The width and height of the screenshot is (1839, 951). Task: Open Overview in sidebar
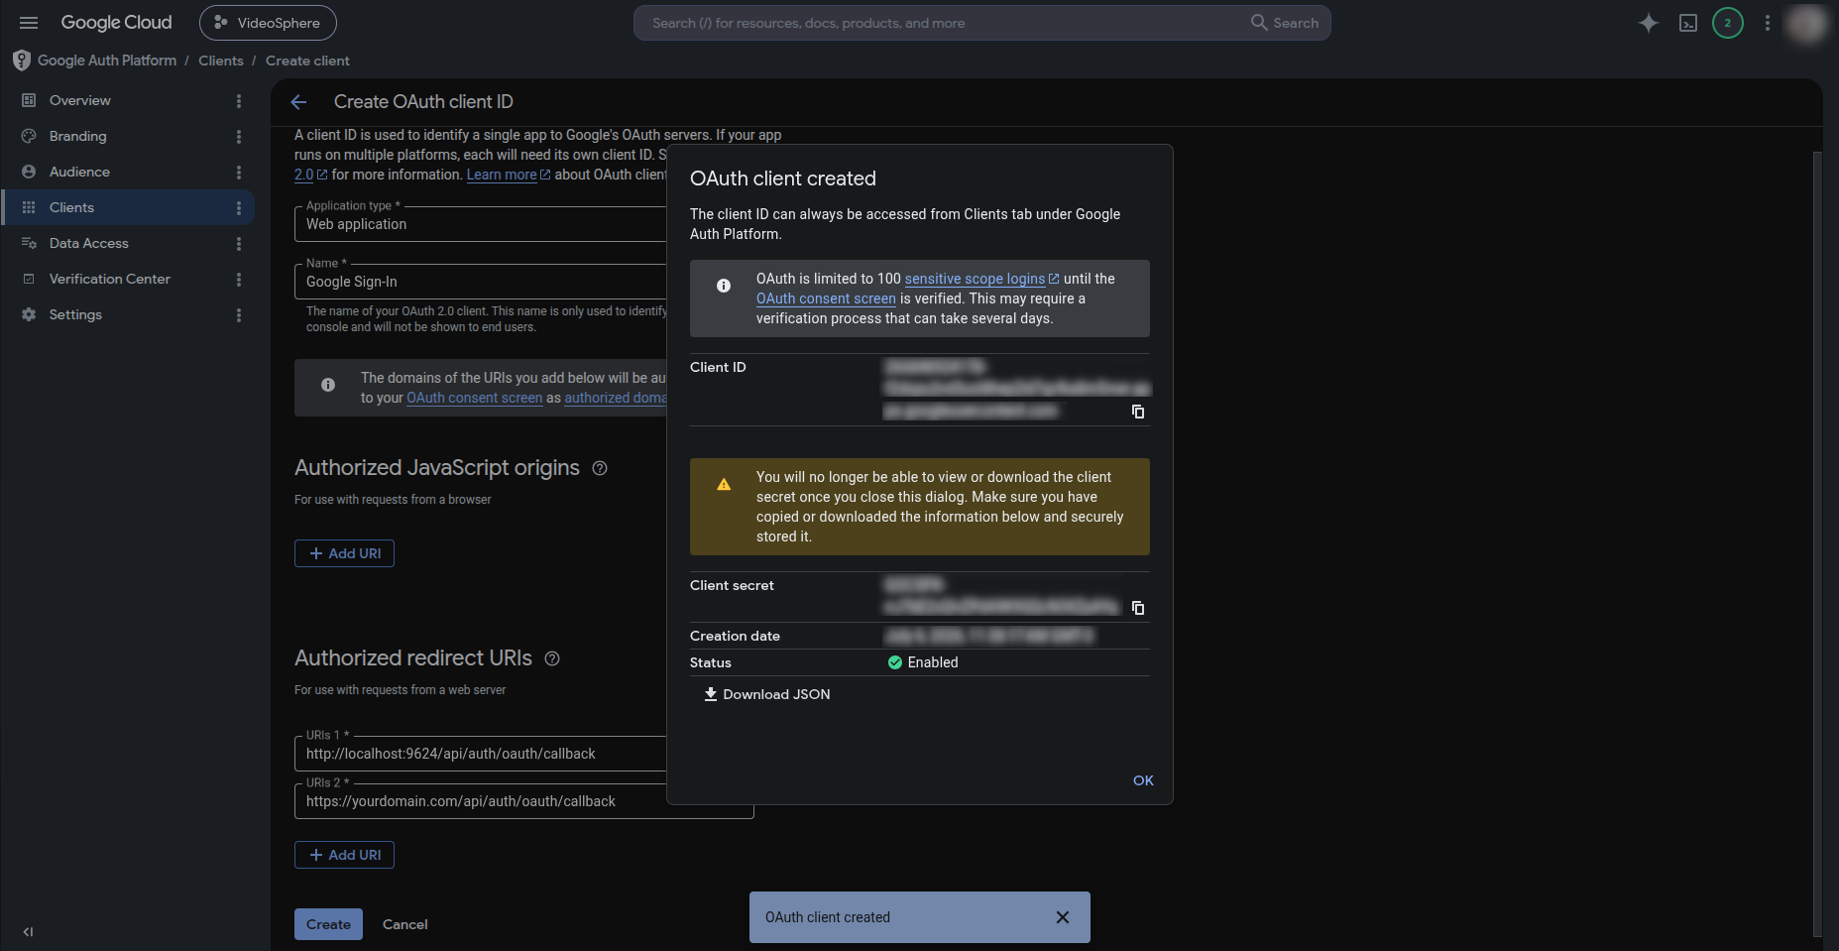click(79, 100)
